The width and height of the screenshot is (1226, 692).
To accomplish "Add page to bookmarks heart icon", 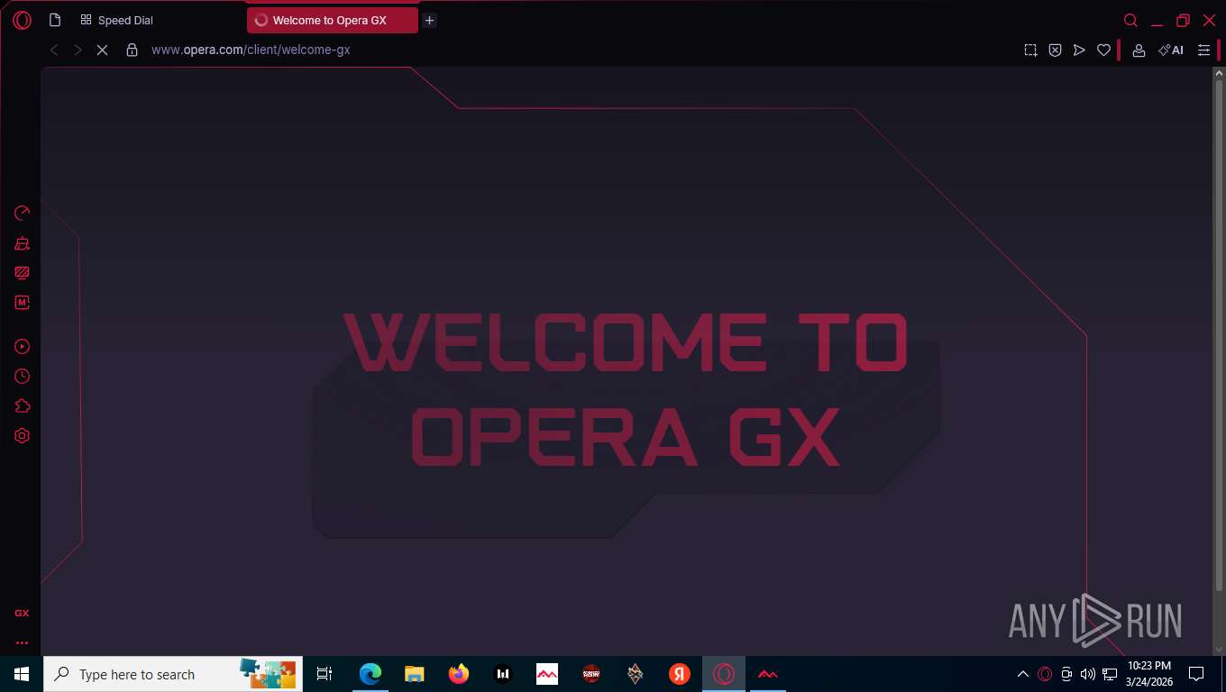I will pyautogui.click(x=1103, y=50).
